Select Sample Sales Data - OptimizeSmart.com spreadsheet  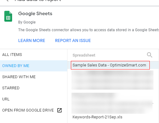[110, 65]
